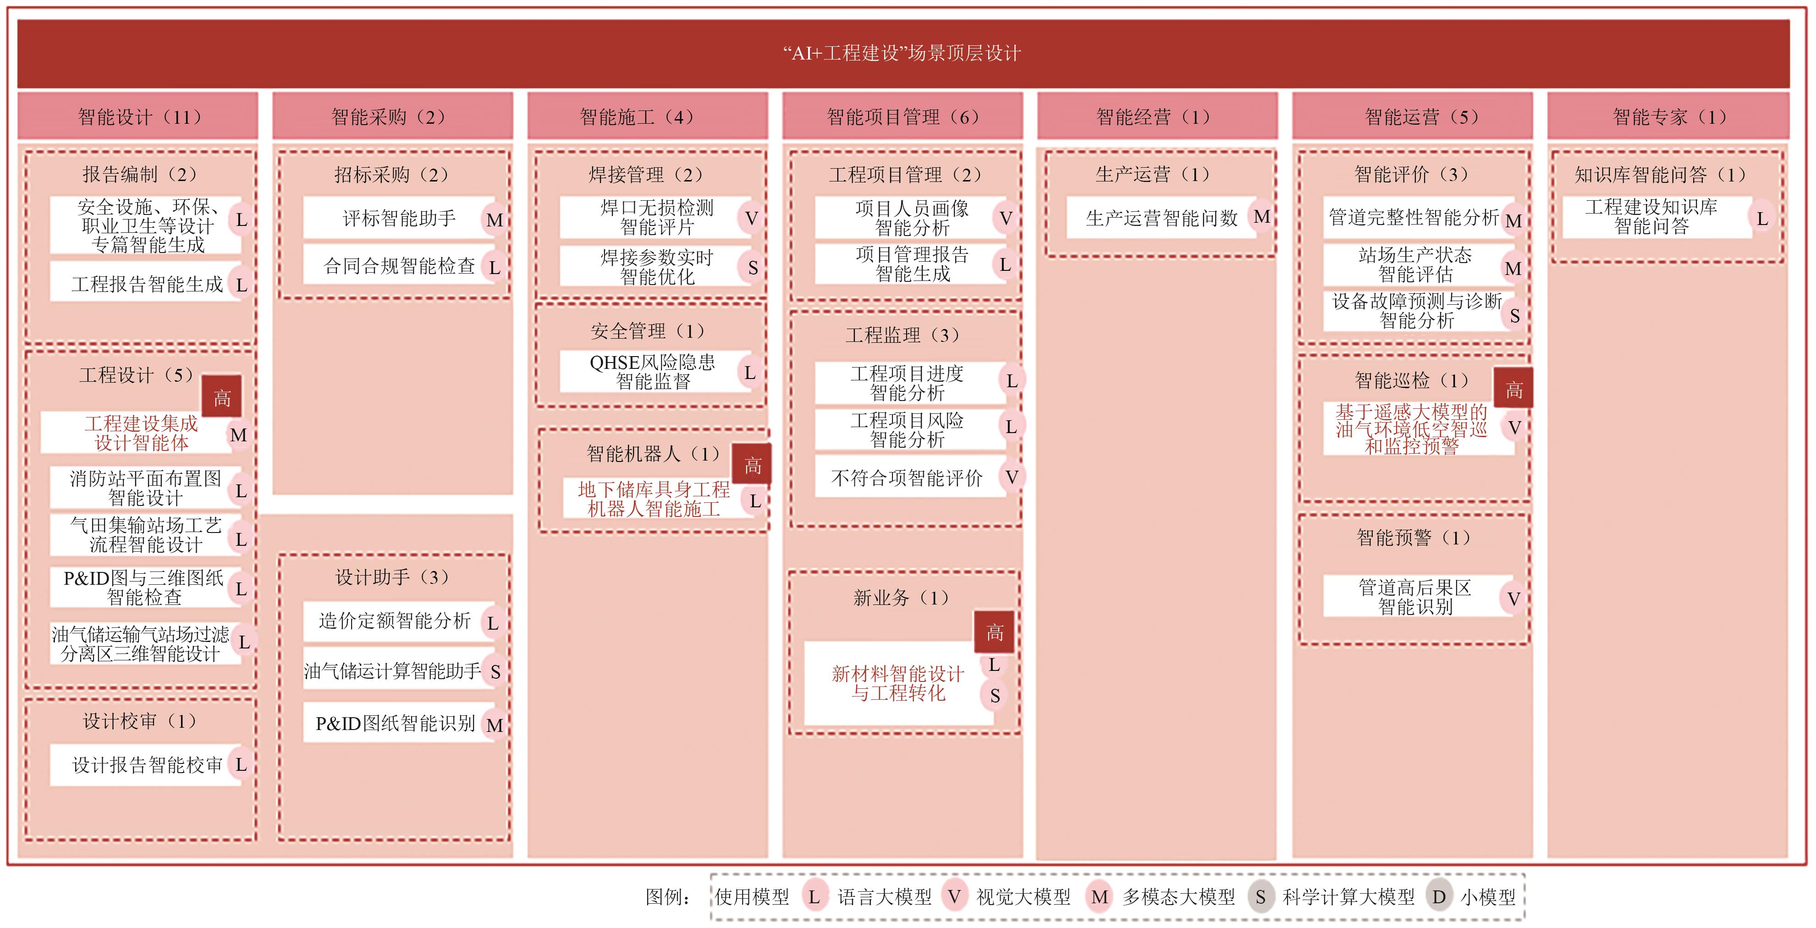Click the 新材料智能设计与工程转化 box

tap(897, 683)
